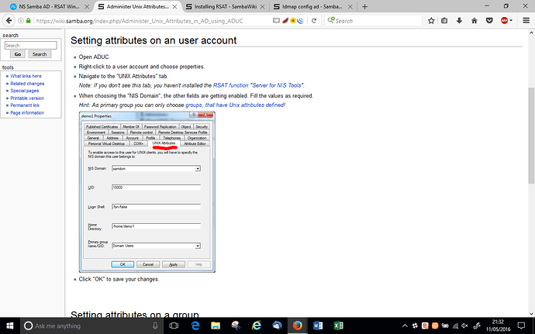This screenshot has height=334, width=535.
Task: Click the muted volume tray icon
Action: coord(464,325)
